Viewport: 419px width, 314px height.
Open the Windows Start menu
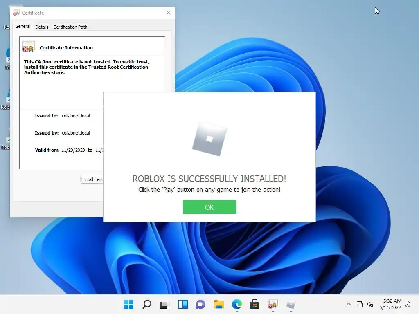128,304
